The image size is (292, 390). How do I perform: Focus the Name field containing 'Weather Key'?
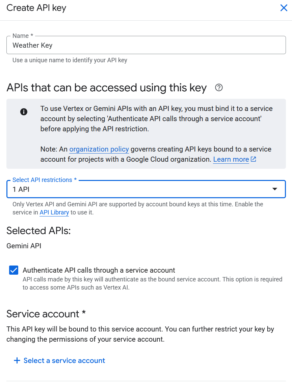click(146, 45)
